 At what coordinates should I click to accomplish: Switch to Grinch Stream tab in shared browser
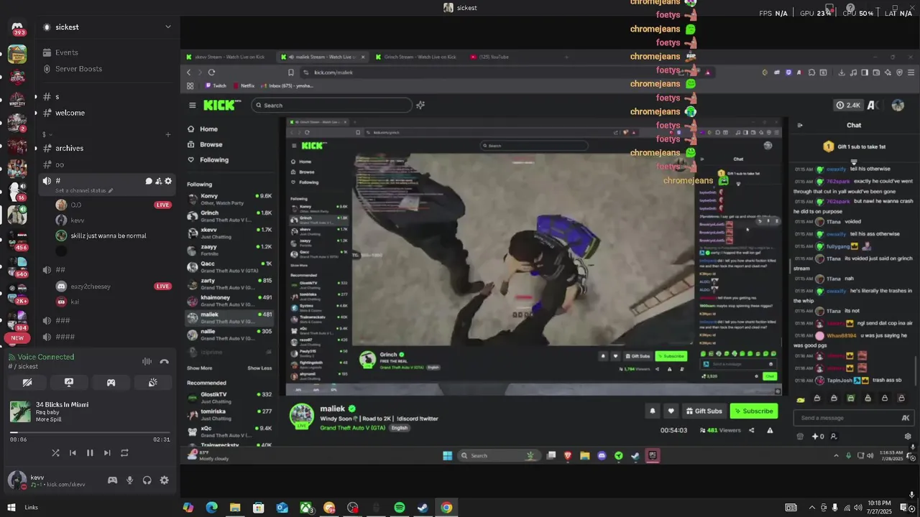pyautogui.click(x=420, y=57)
